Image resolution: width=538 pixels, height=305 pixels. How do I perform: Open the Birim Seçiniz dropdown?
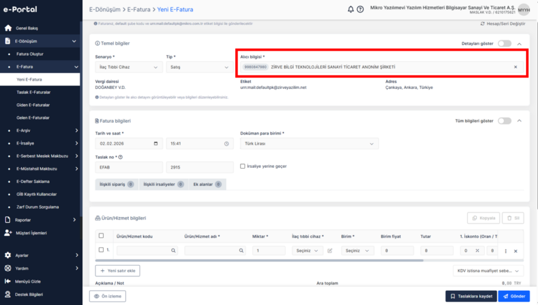coord(357,251)
